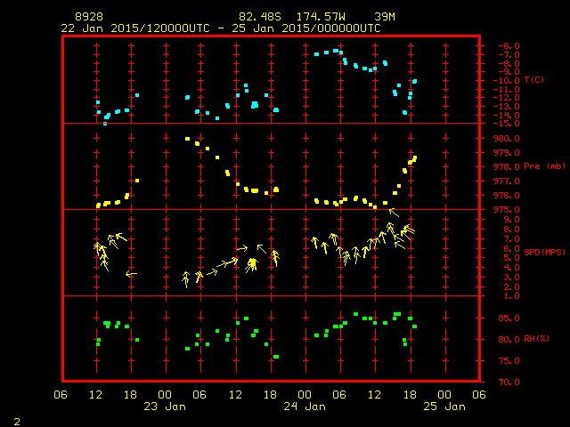Click the 975.0 pressure tick value
This screenshot has width=570, height=427.
pyautogui.click(x=506, y=210)
